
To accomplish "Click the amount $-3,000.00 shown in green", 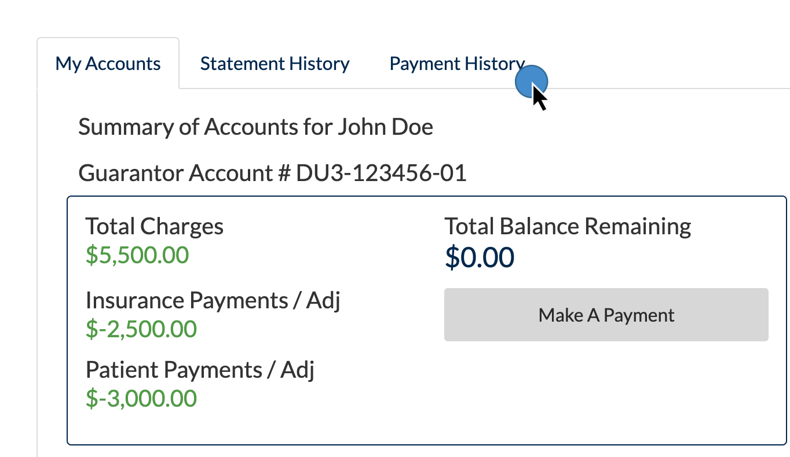I will (x=141, y=398).
